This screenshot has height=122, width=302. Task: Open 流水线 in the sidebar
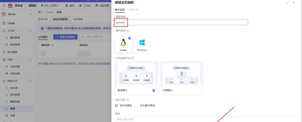pyautogui.click(x=14, y=88)
